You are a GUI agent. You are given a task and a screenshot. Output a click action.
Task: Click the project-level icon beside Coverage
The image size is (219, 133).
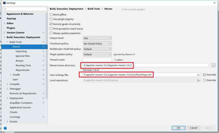coord(44,117)
